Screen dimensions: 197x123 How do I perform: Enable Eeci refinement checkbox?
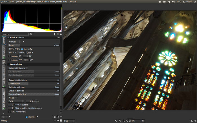(x=10, y=111)
